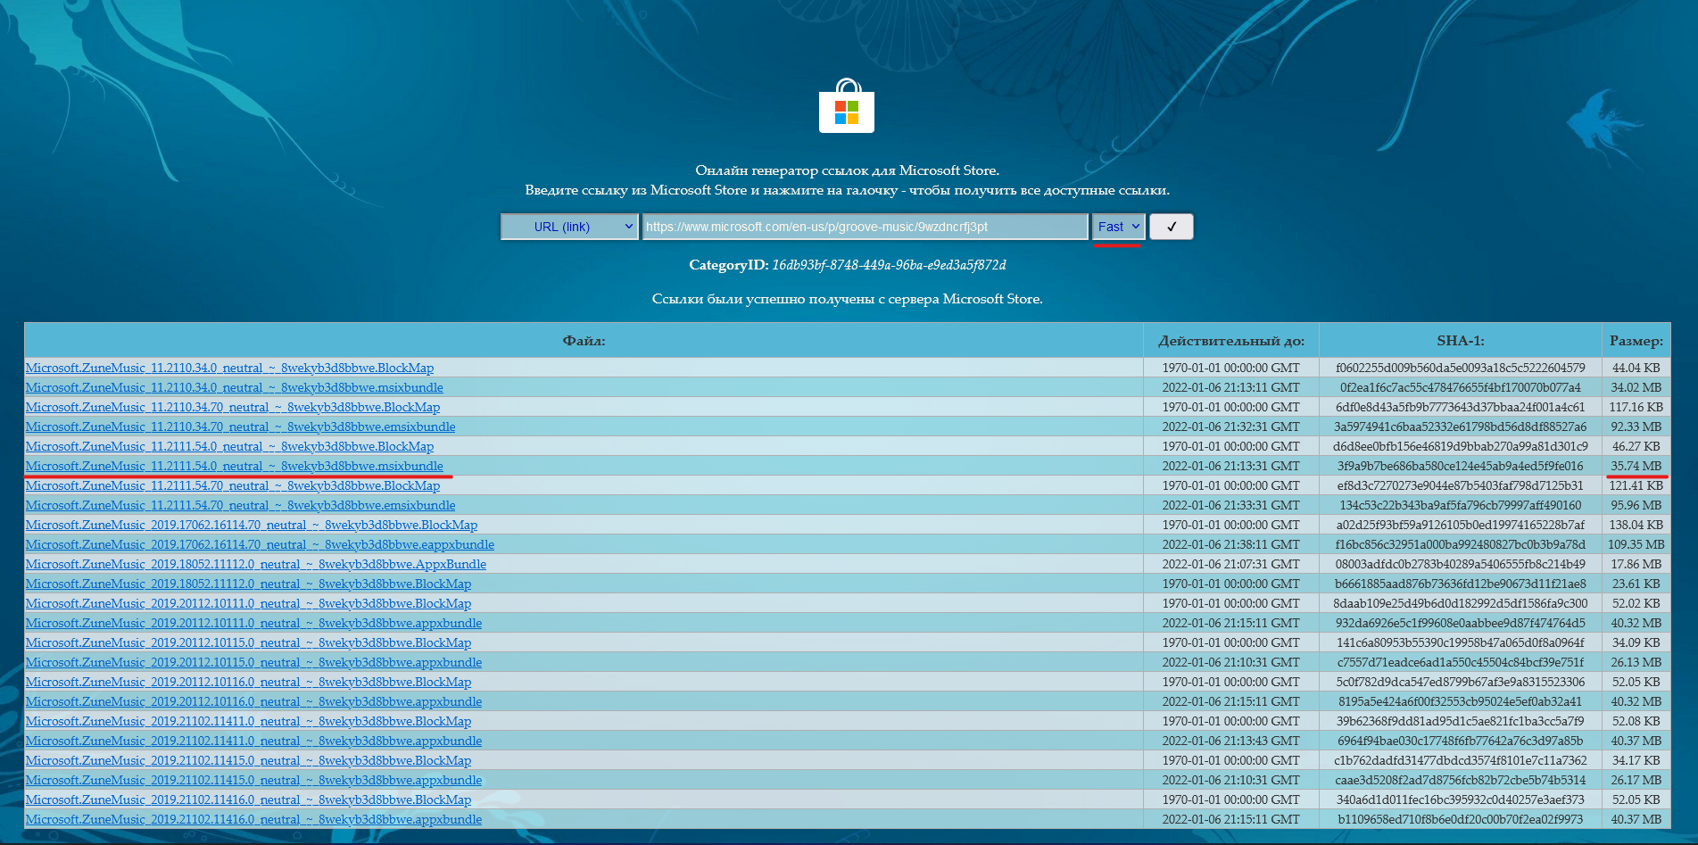The image size is (1698, 845).
Task: Download ZuneMusic 2019.21102.11416.0 appxbundle link
Action: click(253, 819)
